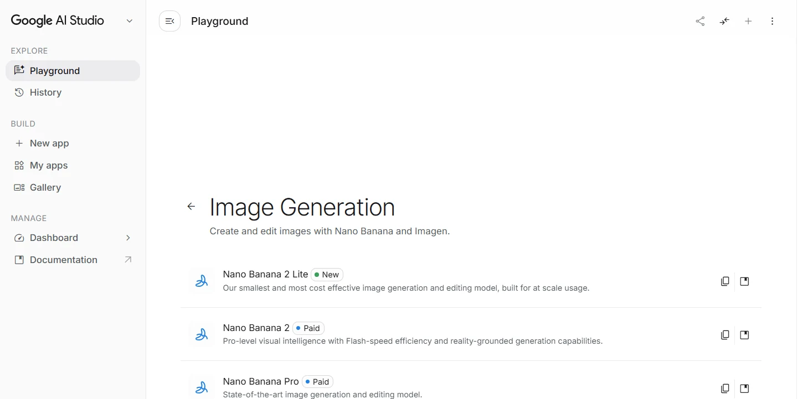Open the Playground sidebar item

point(73,71)
